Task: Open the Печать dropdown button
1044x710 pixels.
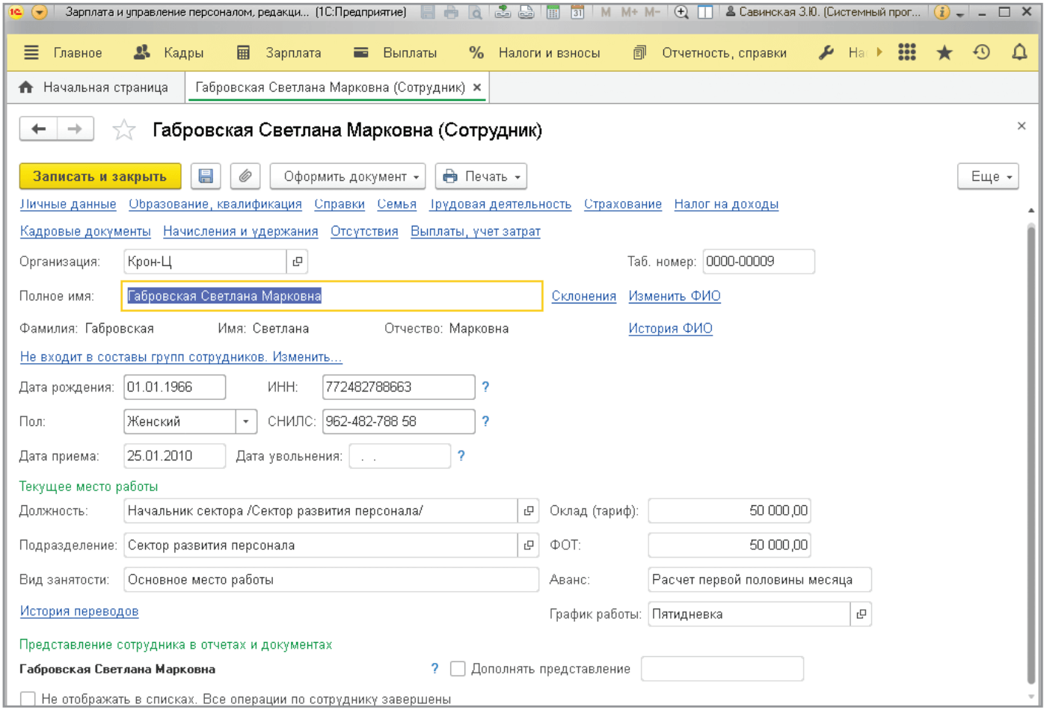Action: [481, 176]
